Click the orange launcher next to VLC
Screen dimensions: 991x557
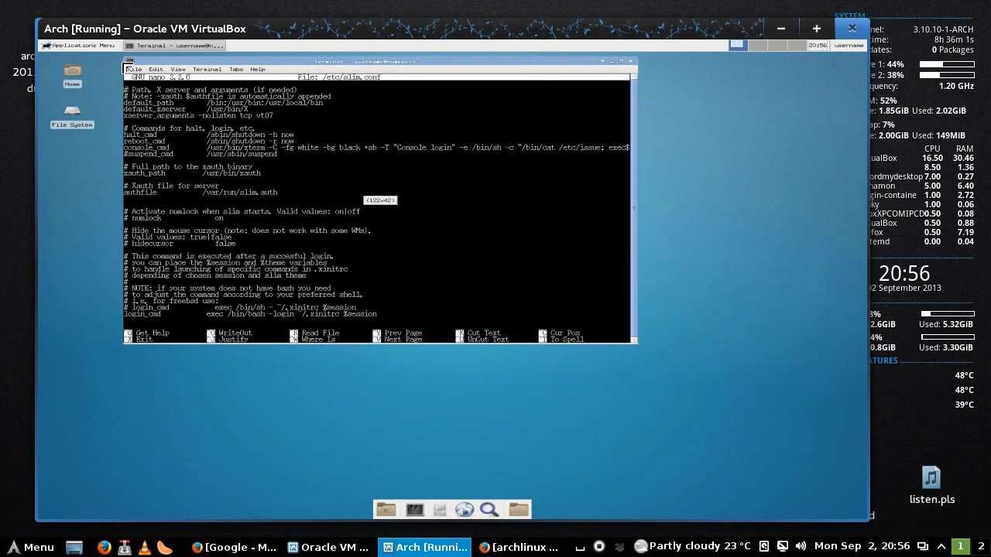pos(165,547)
